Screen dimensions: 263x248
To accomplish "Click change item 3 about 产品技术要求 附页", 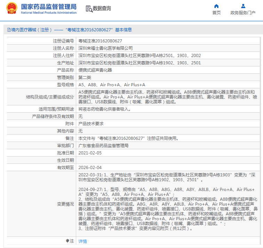I will tap(135, 229).
